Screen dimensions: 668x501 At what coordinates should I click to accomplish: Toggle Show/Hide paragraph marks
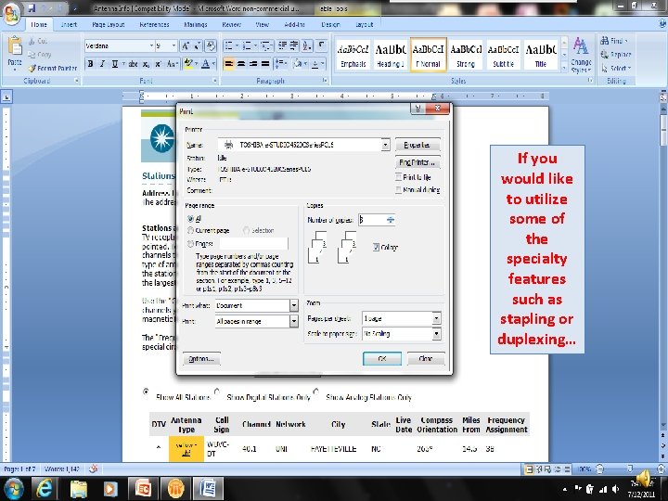click(322, 45)
